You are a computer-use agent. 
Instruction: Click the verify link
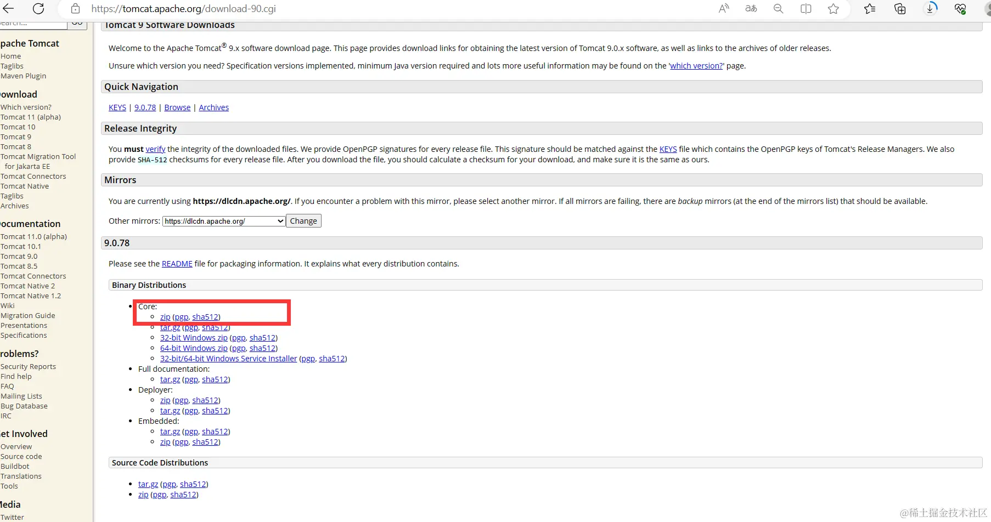(155, 149)
